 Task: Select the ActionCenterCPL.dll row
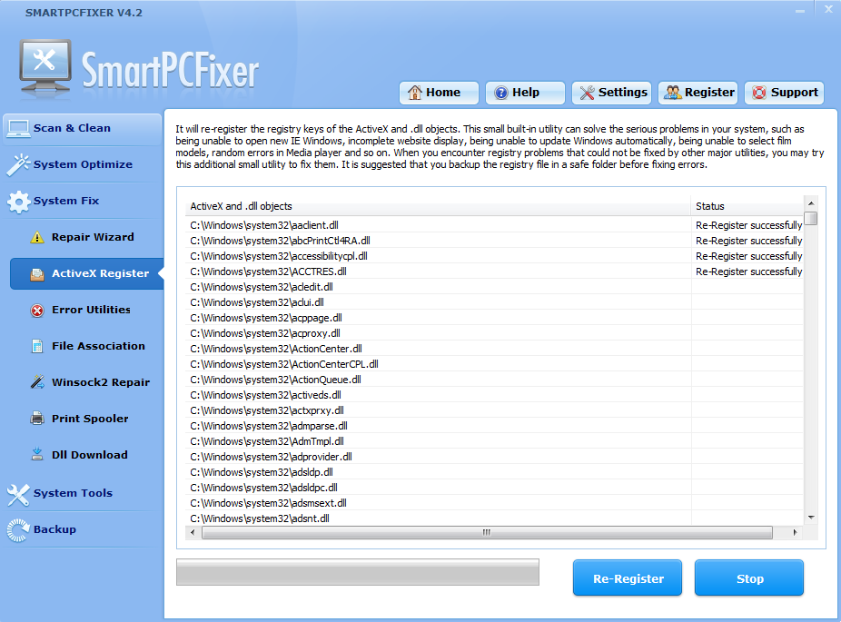tap(494, 364)
